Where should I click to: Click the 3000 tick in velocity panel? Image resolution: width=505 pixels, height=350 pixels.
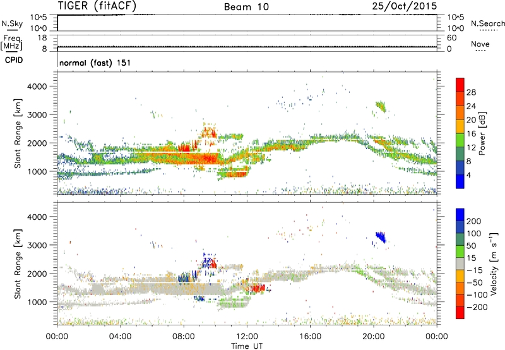point(37,245)
